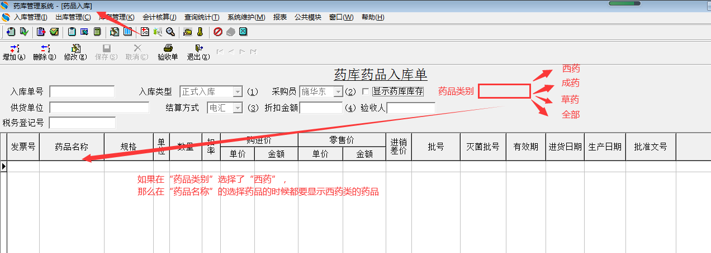Screen dimensions: 711x253
Task: Click the (1) label next to 入库类型
Action: point(253,92)
